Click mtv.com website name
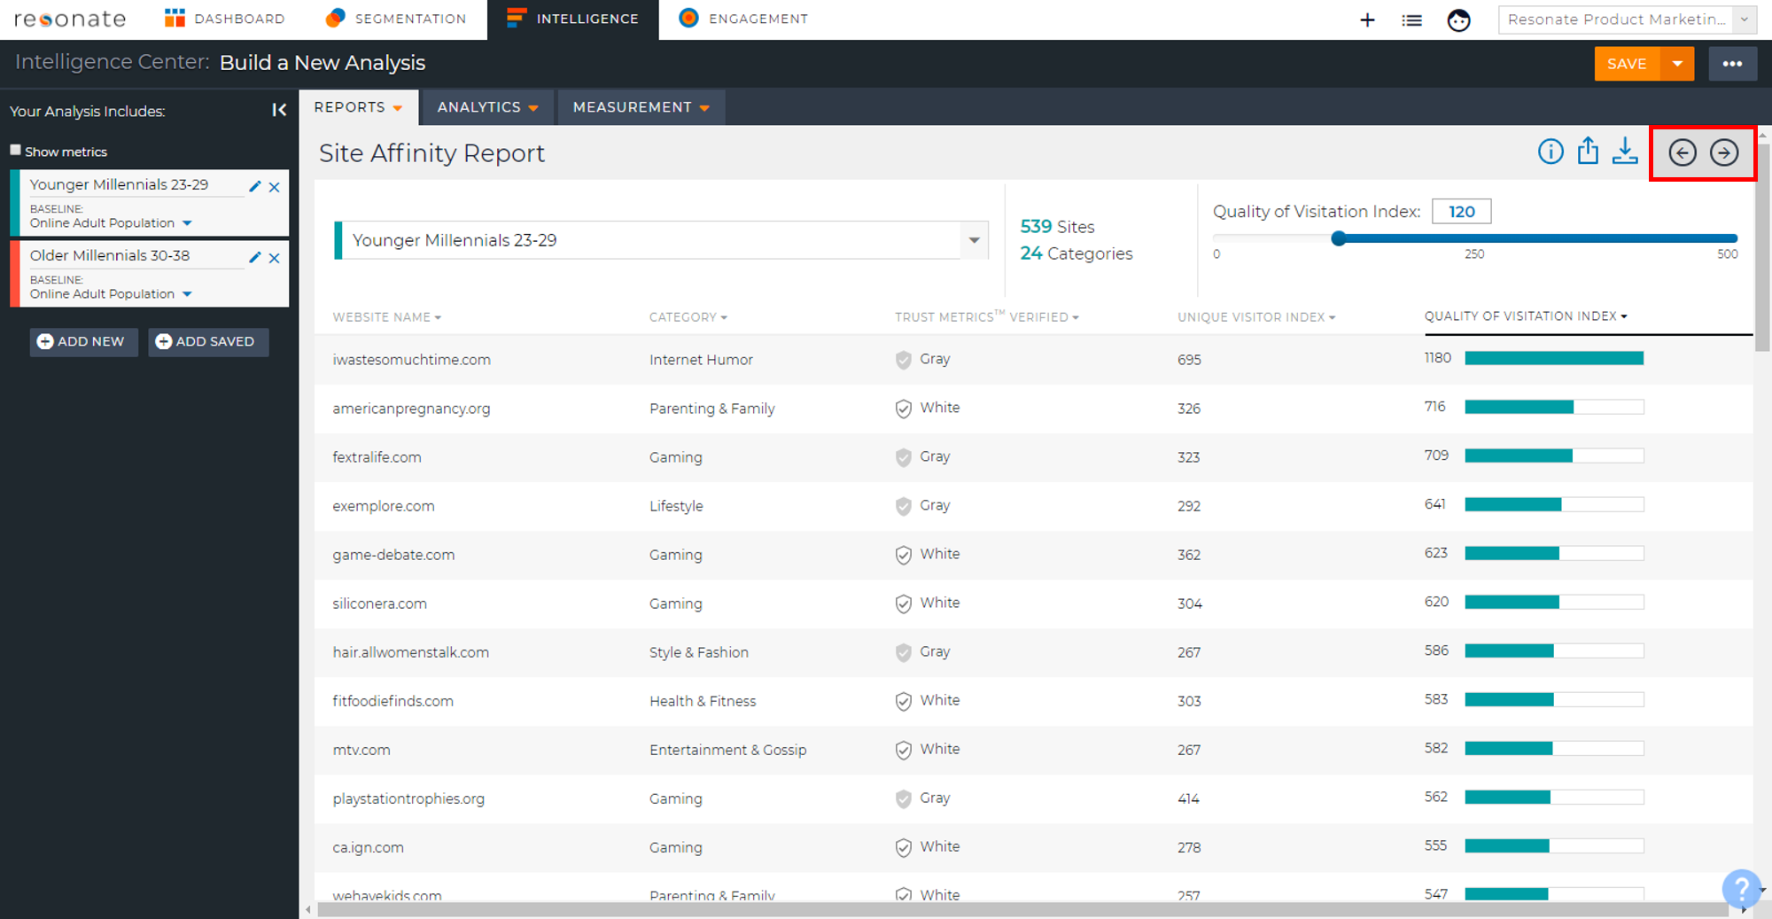Viewport: 1772px width, 919px height. coord(361,750)
